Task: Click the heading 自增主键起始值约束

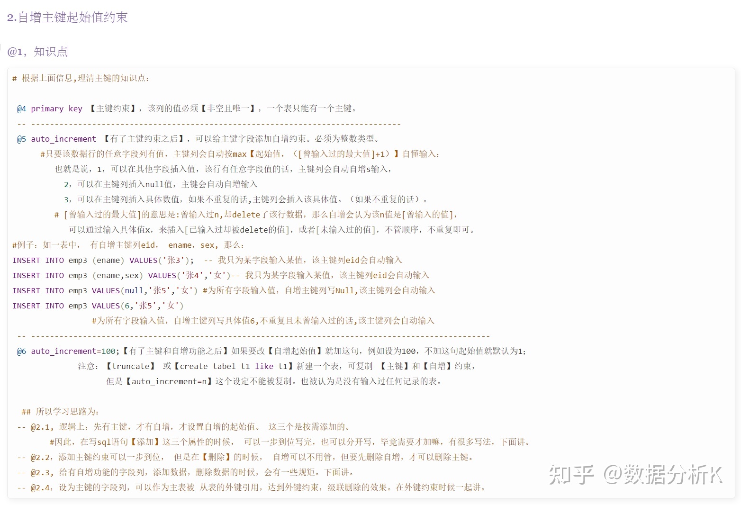Action: [x=67, y=18]
